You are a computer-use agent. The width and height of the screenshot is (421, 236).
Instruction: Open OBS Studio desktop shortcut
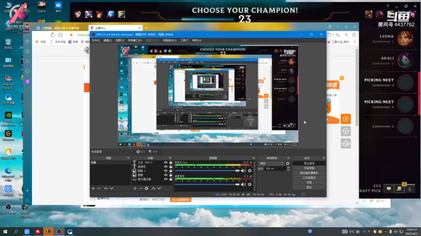pos(8,209)
